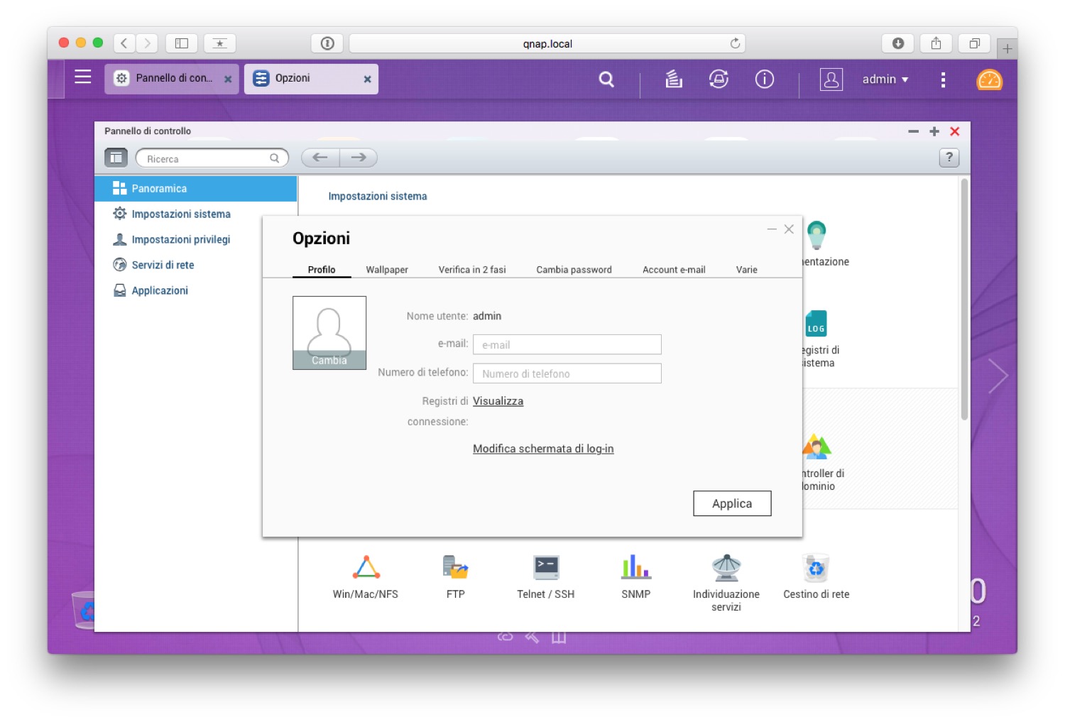Select Panoramica in the sidebar
This screenshot has height=722, width=1065.
pos(196,189)
